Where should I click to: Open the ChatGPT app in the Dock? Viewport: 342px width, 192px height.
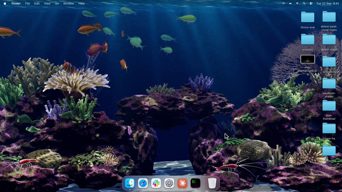click(x=169, y=183)
